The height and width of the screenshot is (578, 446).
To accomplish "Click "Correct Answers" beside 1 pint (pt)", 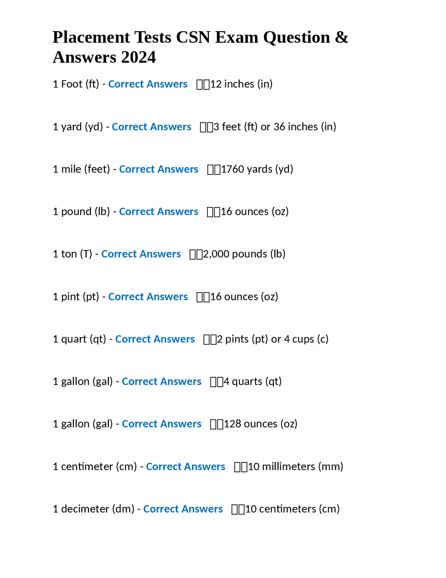I will (148, 297).
